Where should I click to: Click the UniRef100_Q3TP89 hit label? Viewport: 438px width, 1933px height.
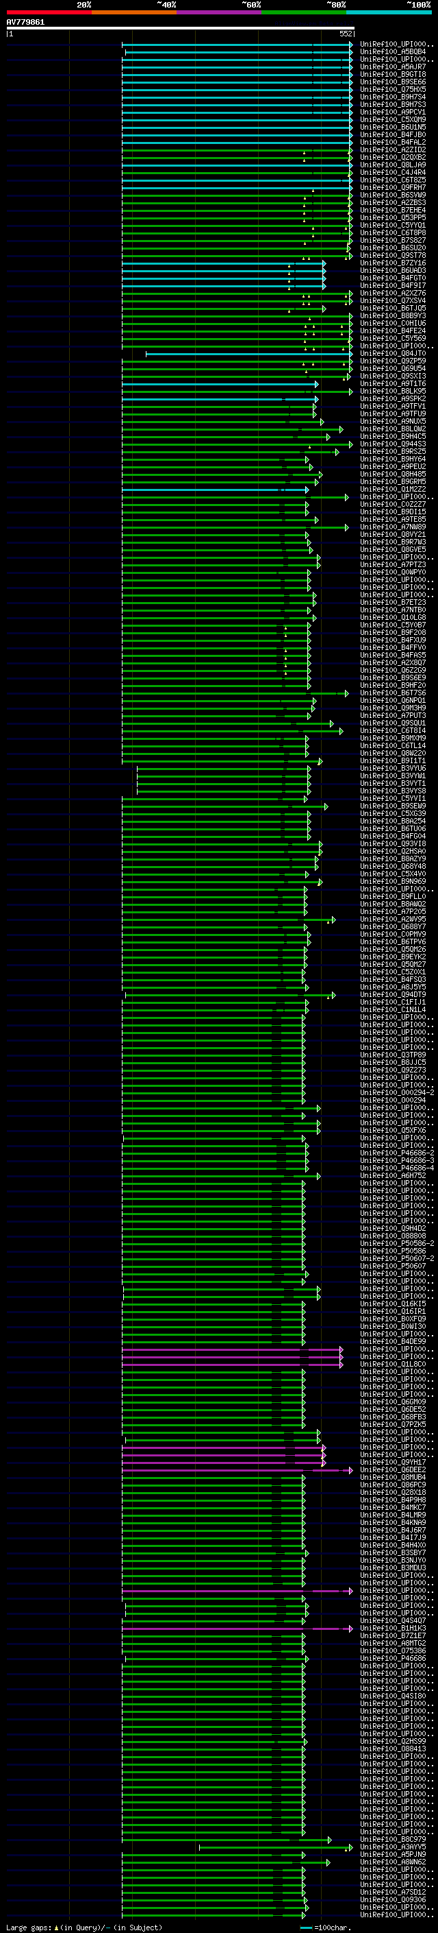pyautogui.click(x=393, y=1055)
